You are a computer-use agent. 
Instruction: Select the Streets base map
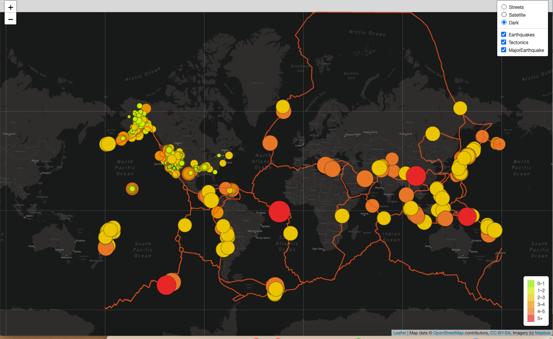[504, 7]
